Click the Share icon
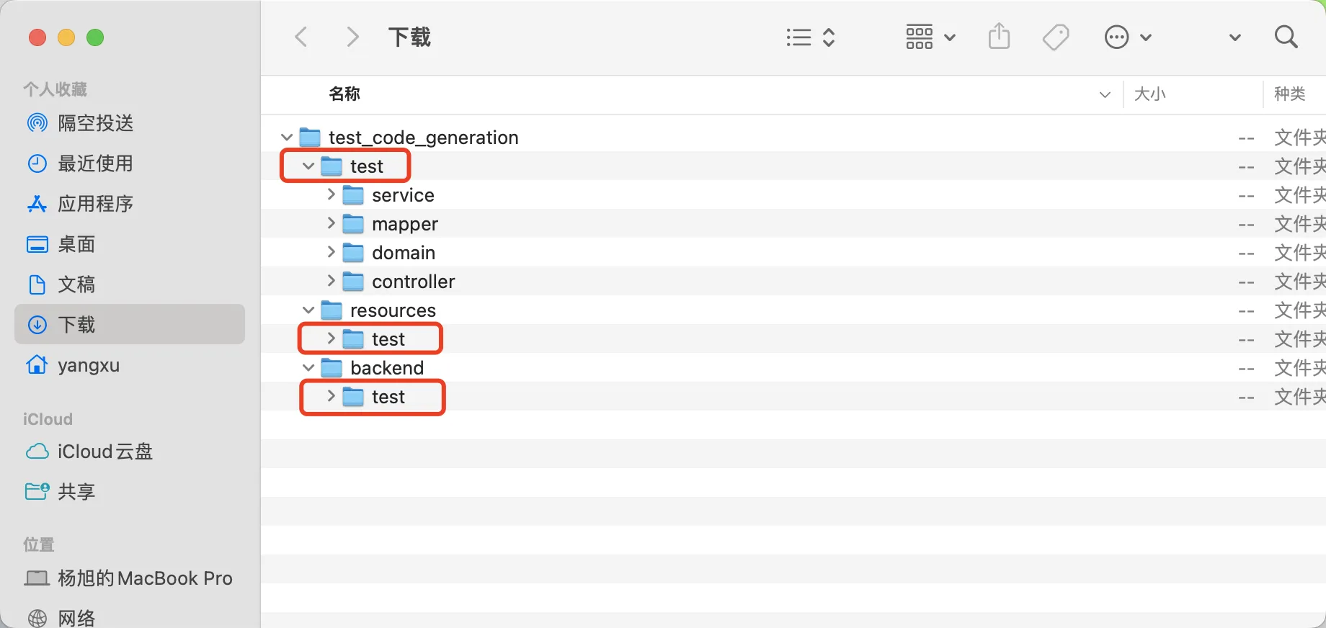This screenshot has width=1326, height=628. coord(999,36)
